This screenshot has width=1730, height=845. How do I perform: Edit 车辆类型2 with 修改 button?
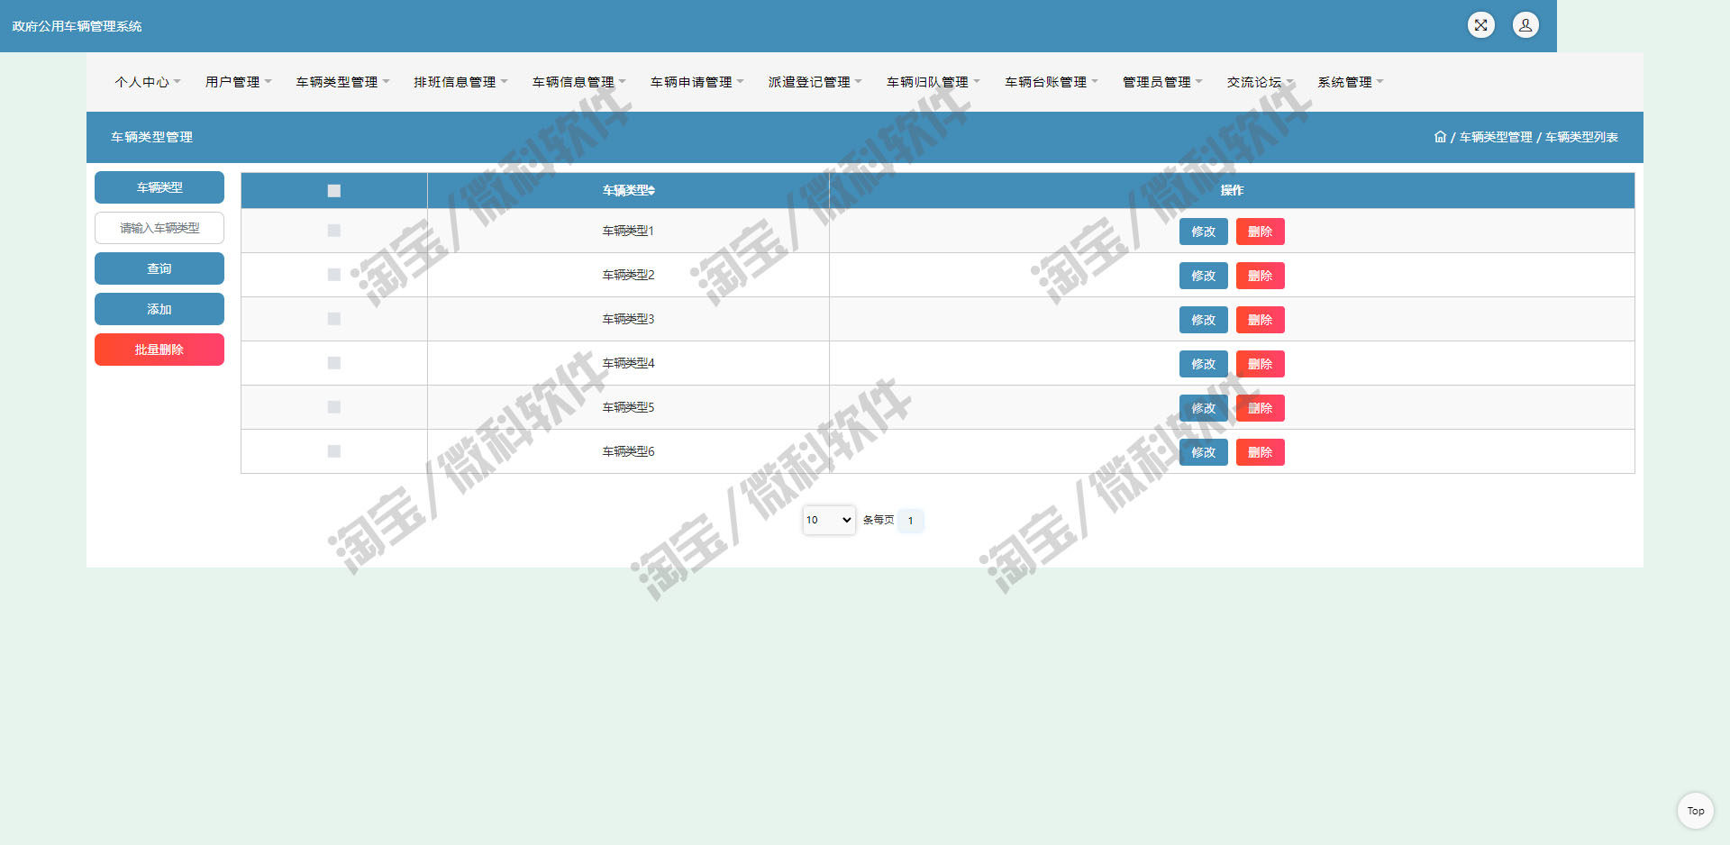tap(1203, 276)
